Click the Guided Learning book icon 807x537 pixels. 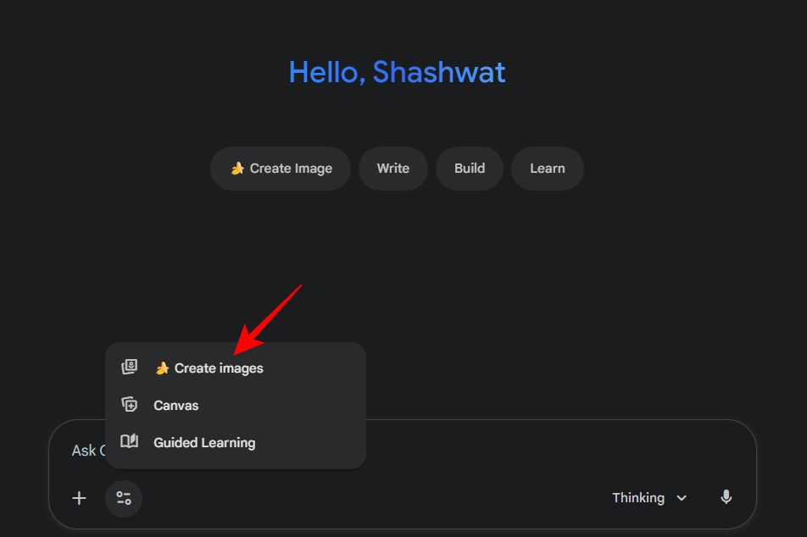(129, 442)
